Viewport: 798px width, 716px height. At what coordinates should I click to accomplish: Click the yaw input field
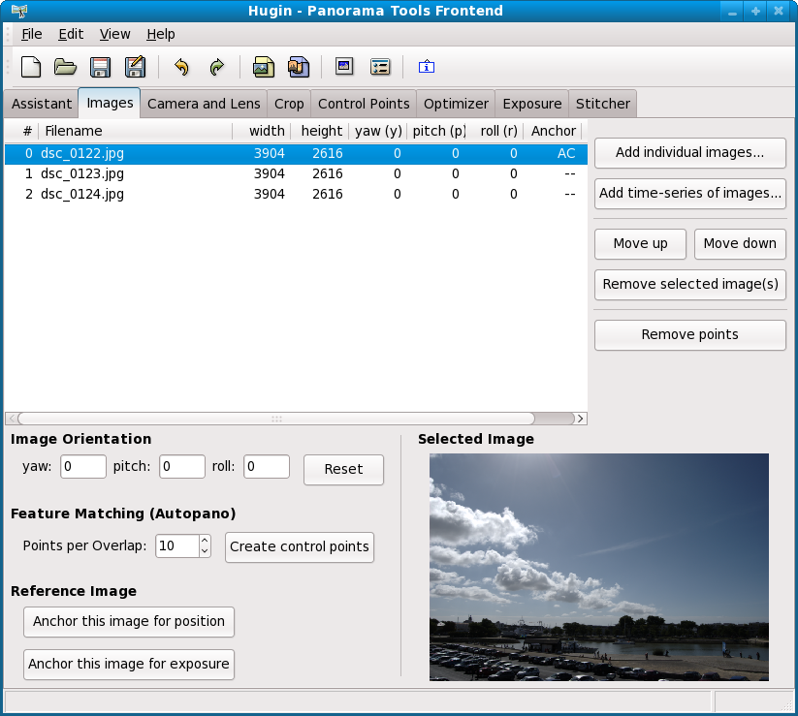point(82,466)
